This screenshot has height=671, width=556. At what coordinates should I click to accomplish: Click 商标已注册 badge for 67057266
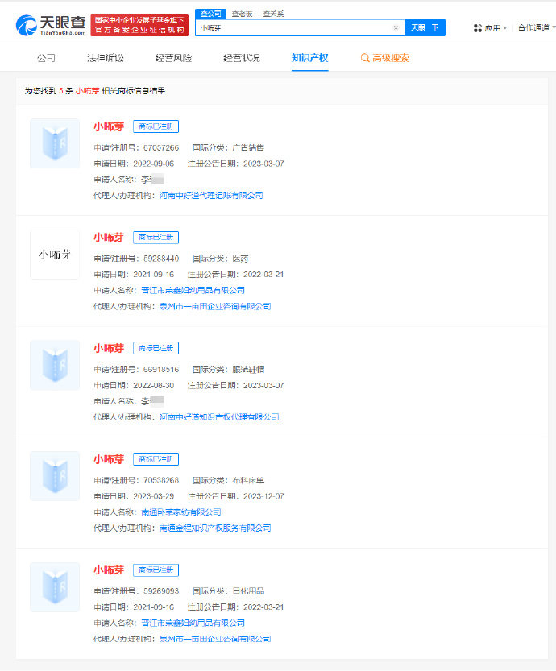click(156, 126)
